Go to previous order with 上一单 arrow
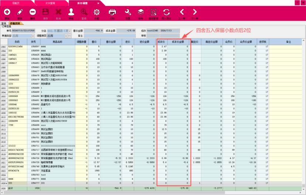 pyautogui.click(x=182, y=12)
